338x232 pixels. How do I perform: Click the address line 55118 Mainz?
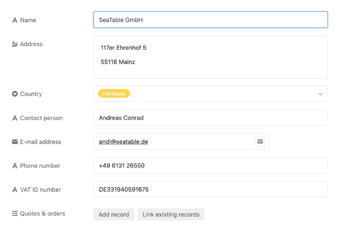[x=118, y=62]
